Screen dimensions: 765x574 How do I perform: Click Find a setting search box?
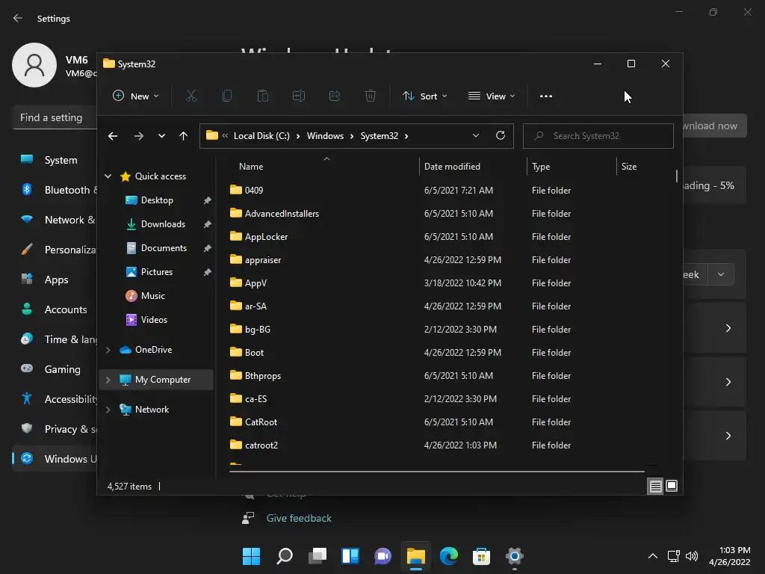coord(55,117)
